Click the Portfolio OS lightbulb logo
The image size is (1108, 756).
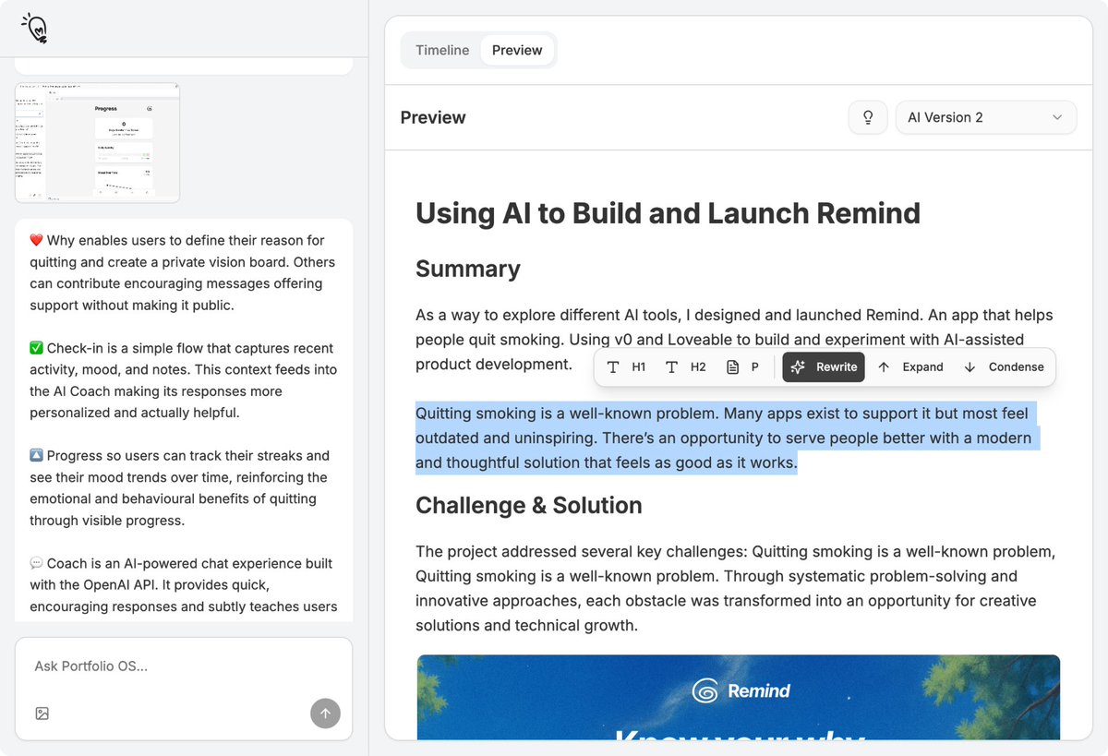point(34,29)
